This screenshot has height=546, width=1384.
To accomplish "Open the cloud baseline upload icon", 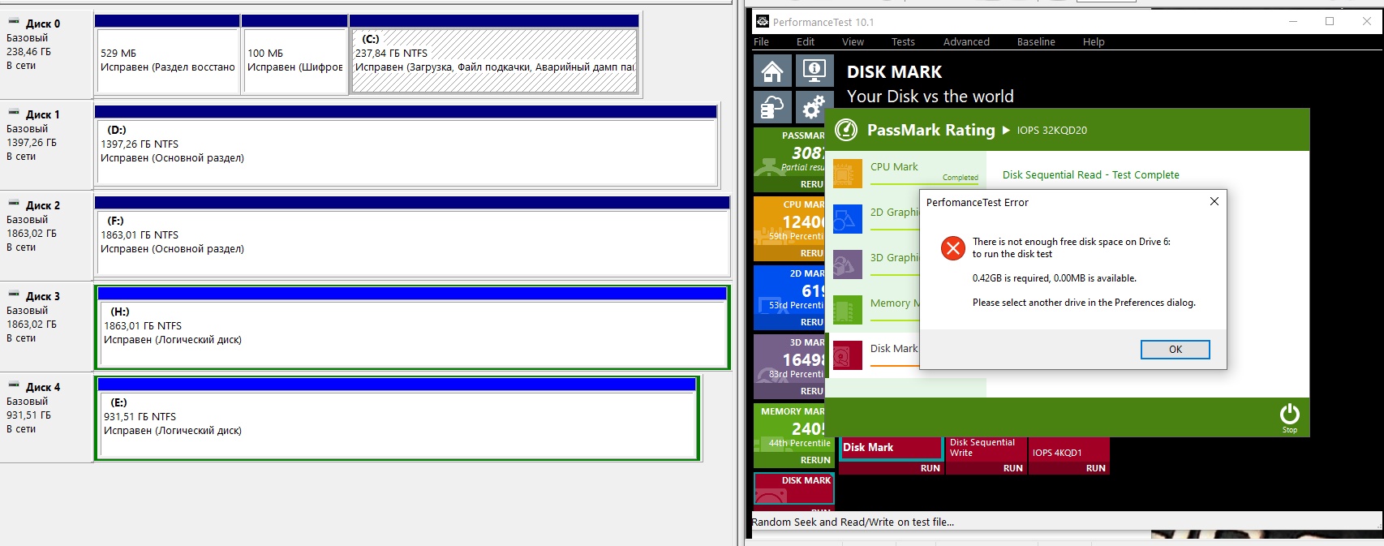I will pos(772,107).
